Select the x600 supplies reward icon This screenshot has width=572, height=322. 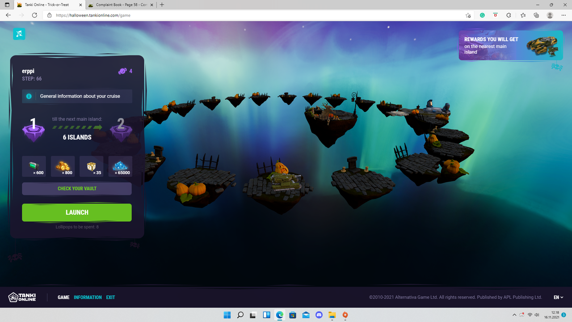point(34,166)
